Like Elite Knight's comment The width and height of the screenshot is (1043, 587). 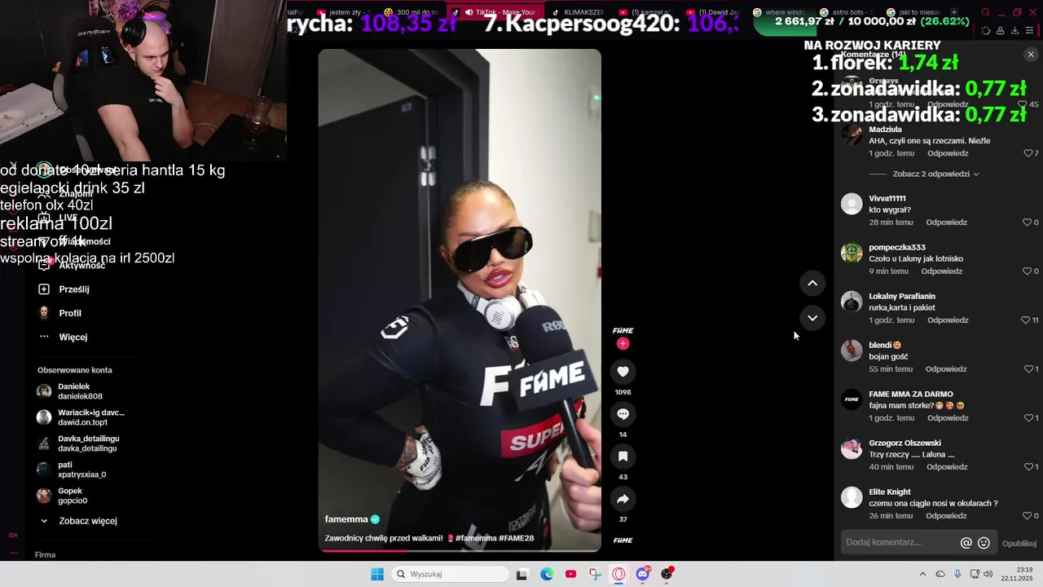point(1027,515)
